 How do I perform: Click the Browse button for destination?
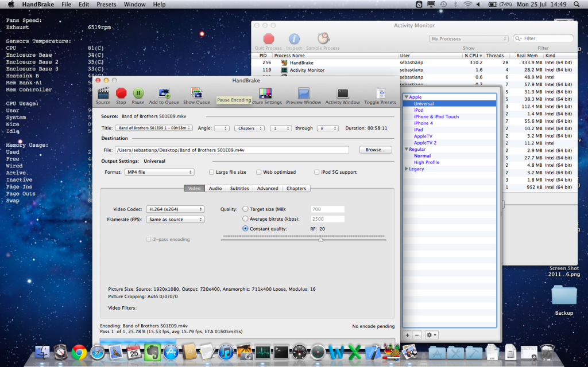click(375, 150)
